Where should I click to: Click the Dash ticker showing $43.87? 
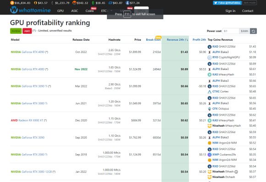point(116,3)
